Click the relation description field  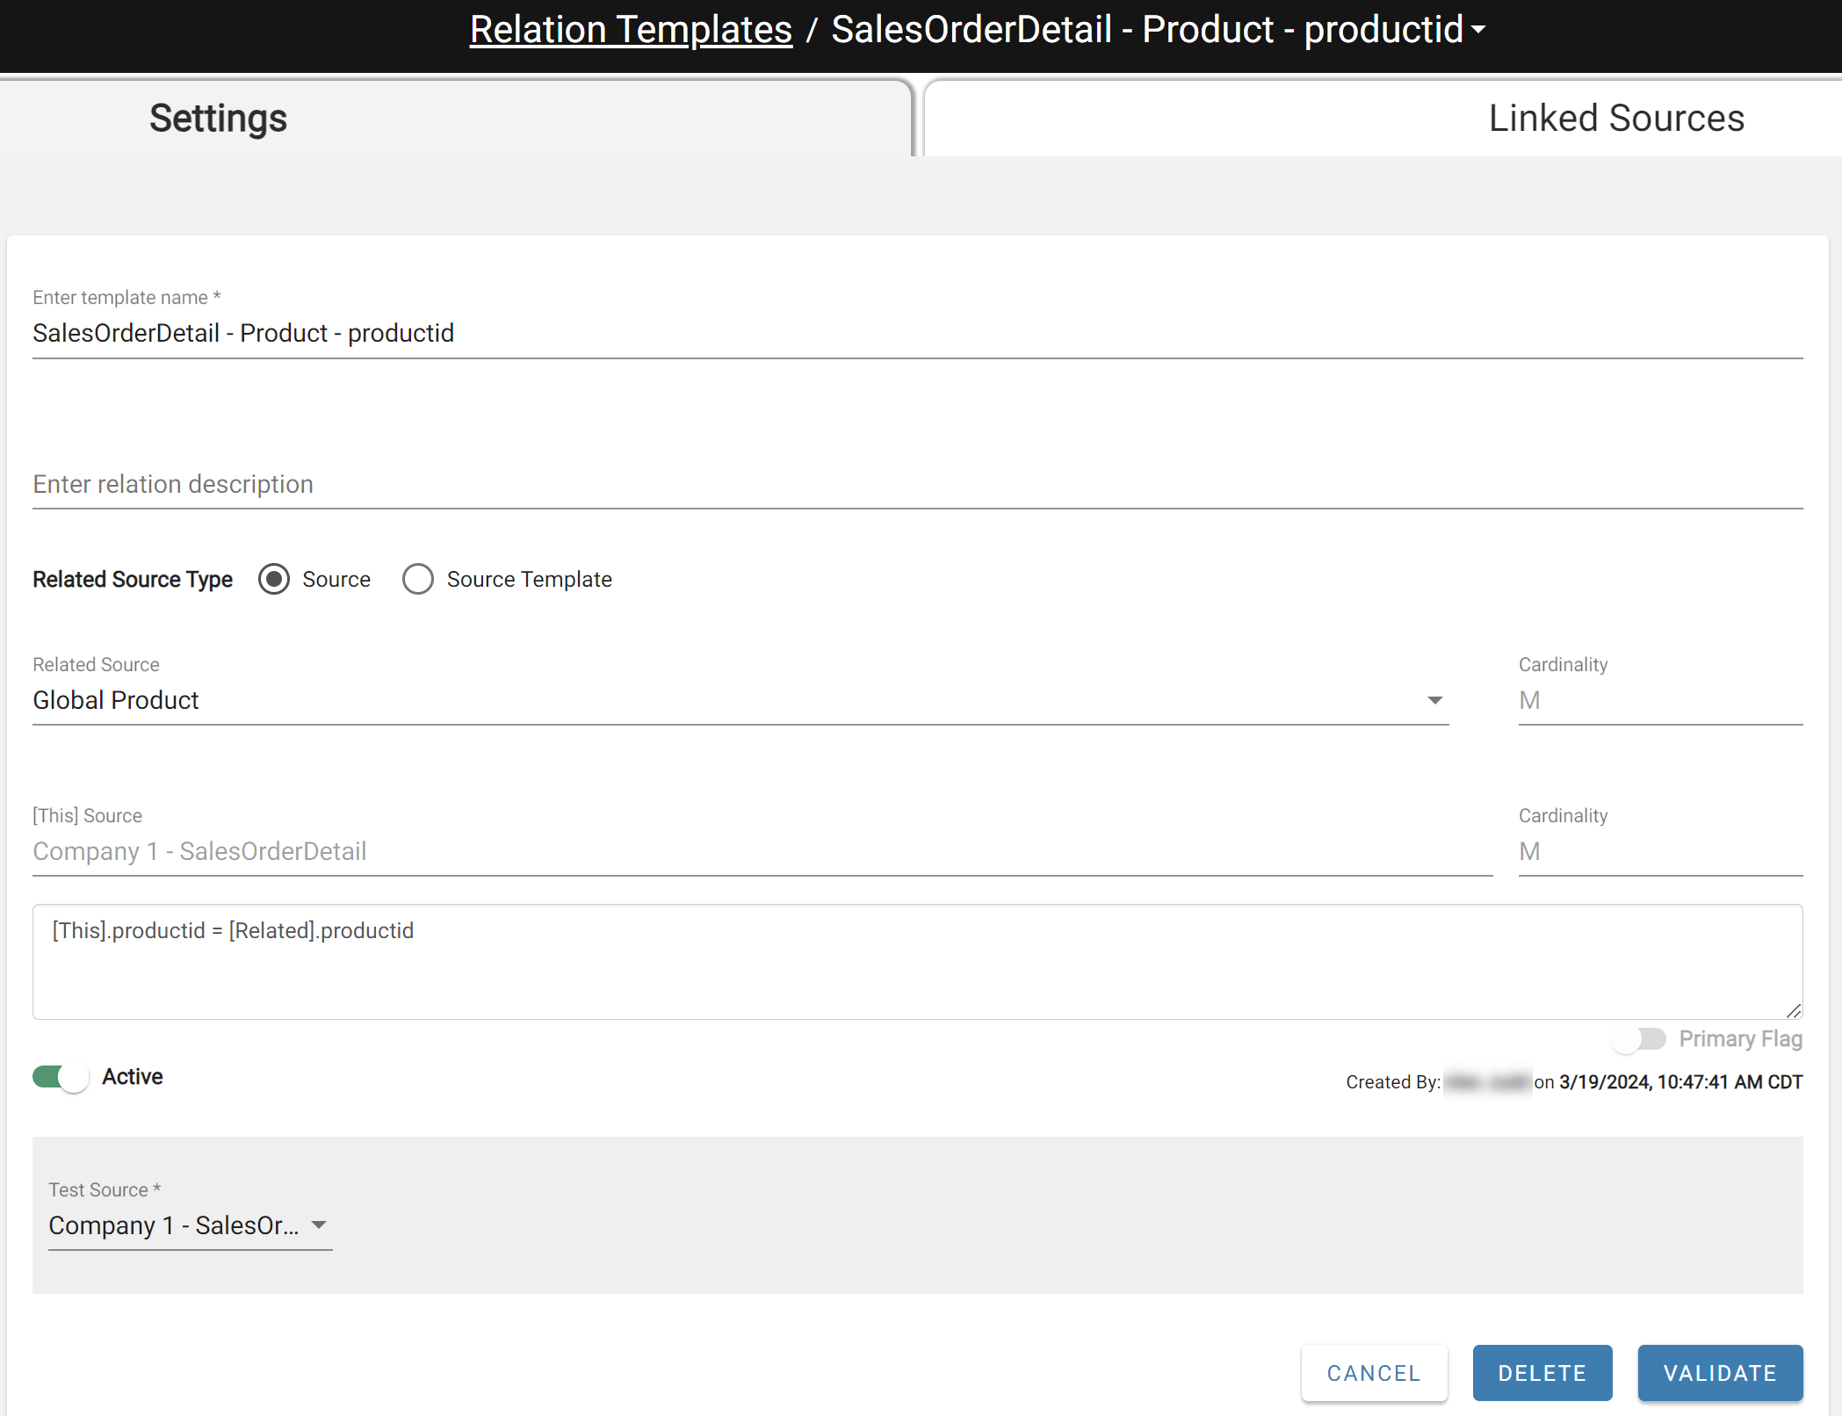coord(917,485)
